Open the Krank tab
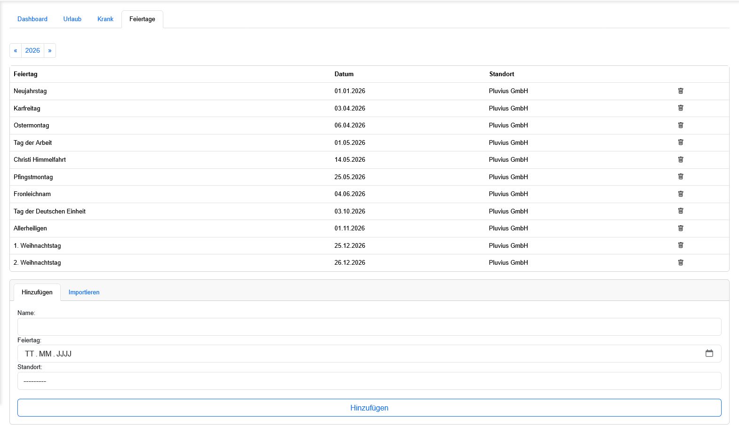 click(105, 19)
